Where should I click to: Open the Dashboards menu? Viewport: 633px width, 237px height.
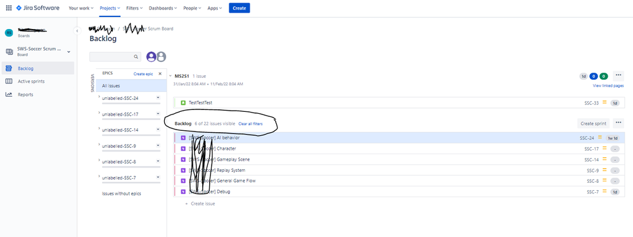coord(163,8)
